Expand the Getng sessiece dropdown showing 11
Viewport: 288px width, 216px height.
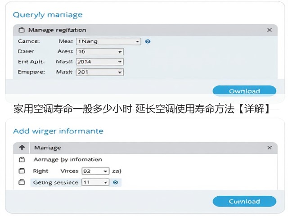(95, 182)
